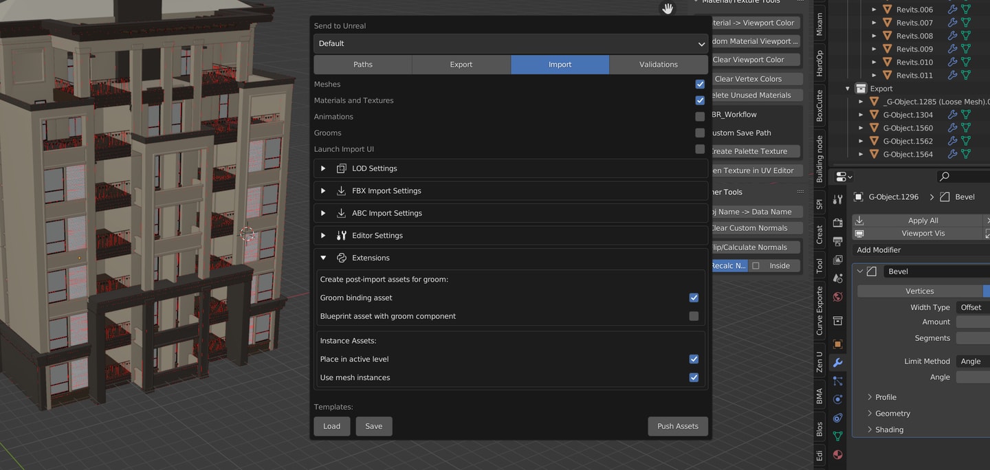Click the Save template button
Image resolution: width=990 pixels, height=470 pixels.
374,426
